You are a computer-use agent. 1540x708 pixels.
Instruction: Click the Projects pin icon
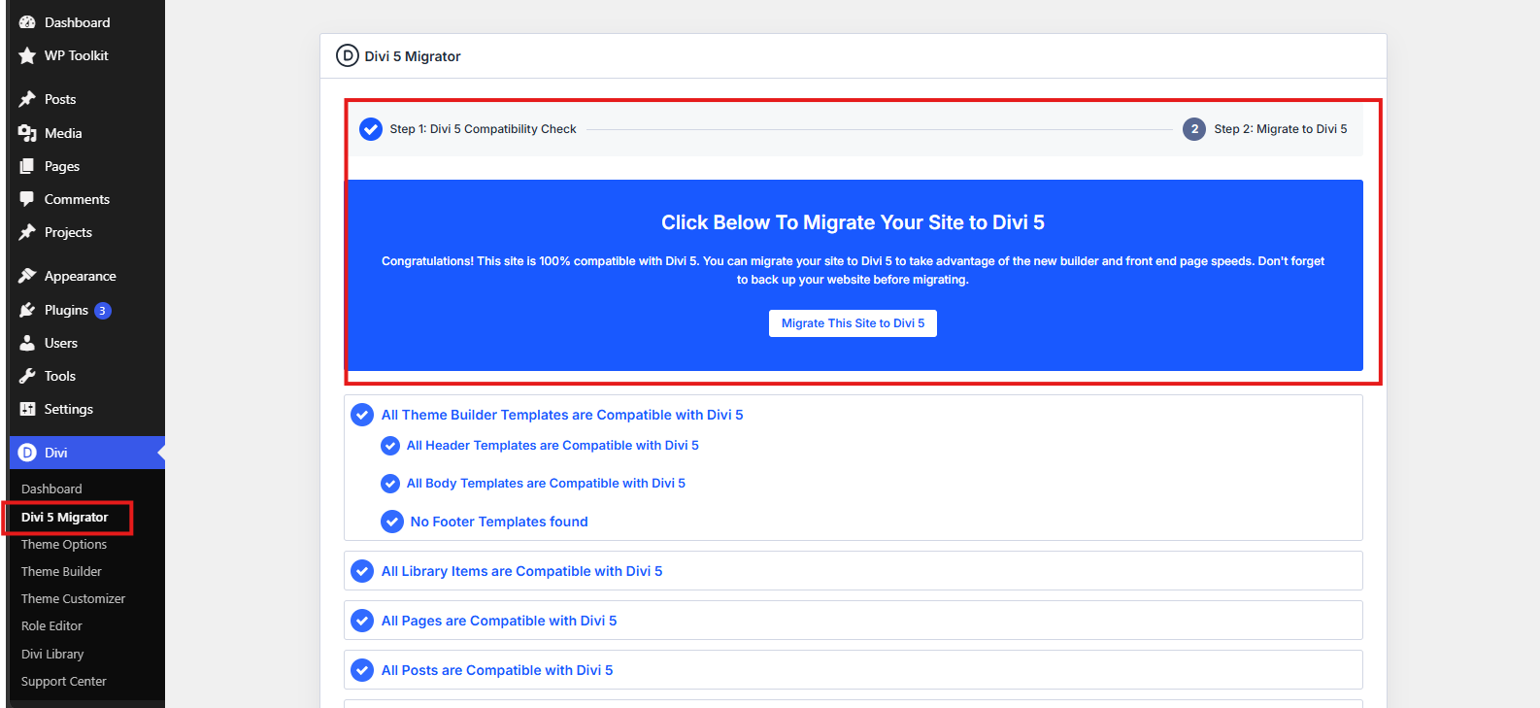pos(27,232)
